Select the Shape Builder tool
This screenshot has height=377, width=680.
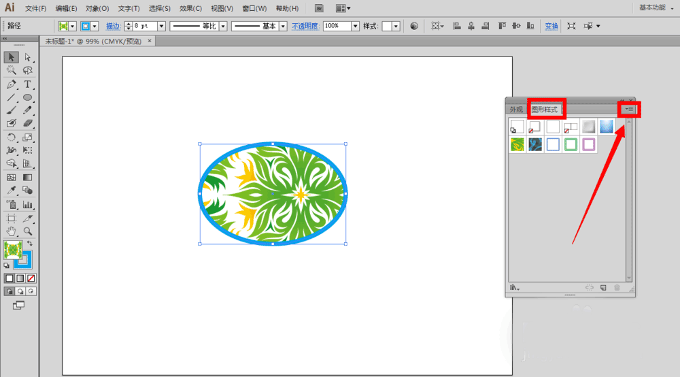point(12,163)
